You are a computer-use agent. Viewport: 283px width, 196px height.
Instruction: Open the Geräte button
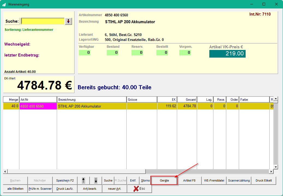164,180
